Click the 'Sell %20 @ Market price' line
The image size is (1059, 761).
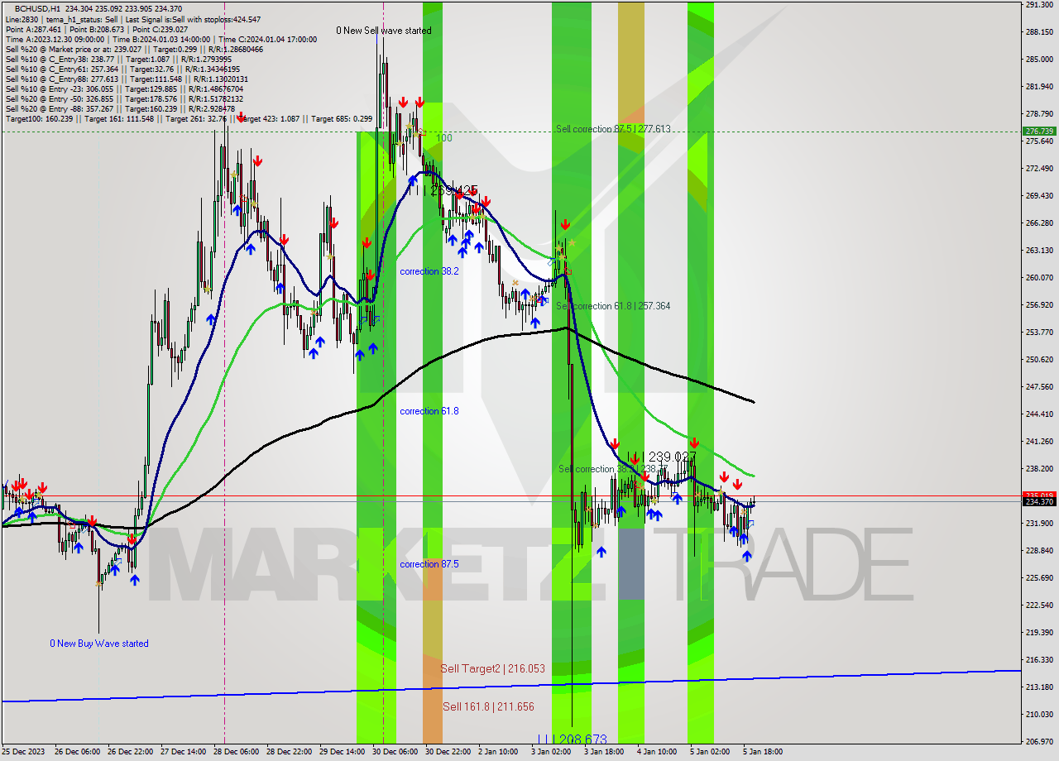tap(134, 49)
